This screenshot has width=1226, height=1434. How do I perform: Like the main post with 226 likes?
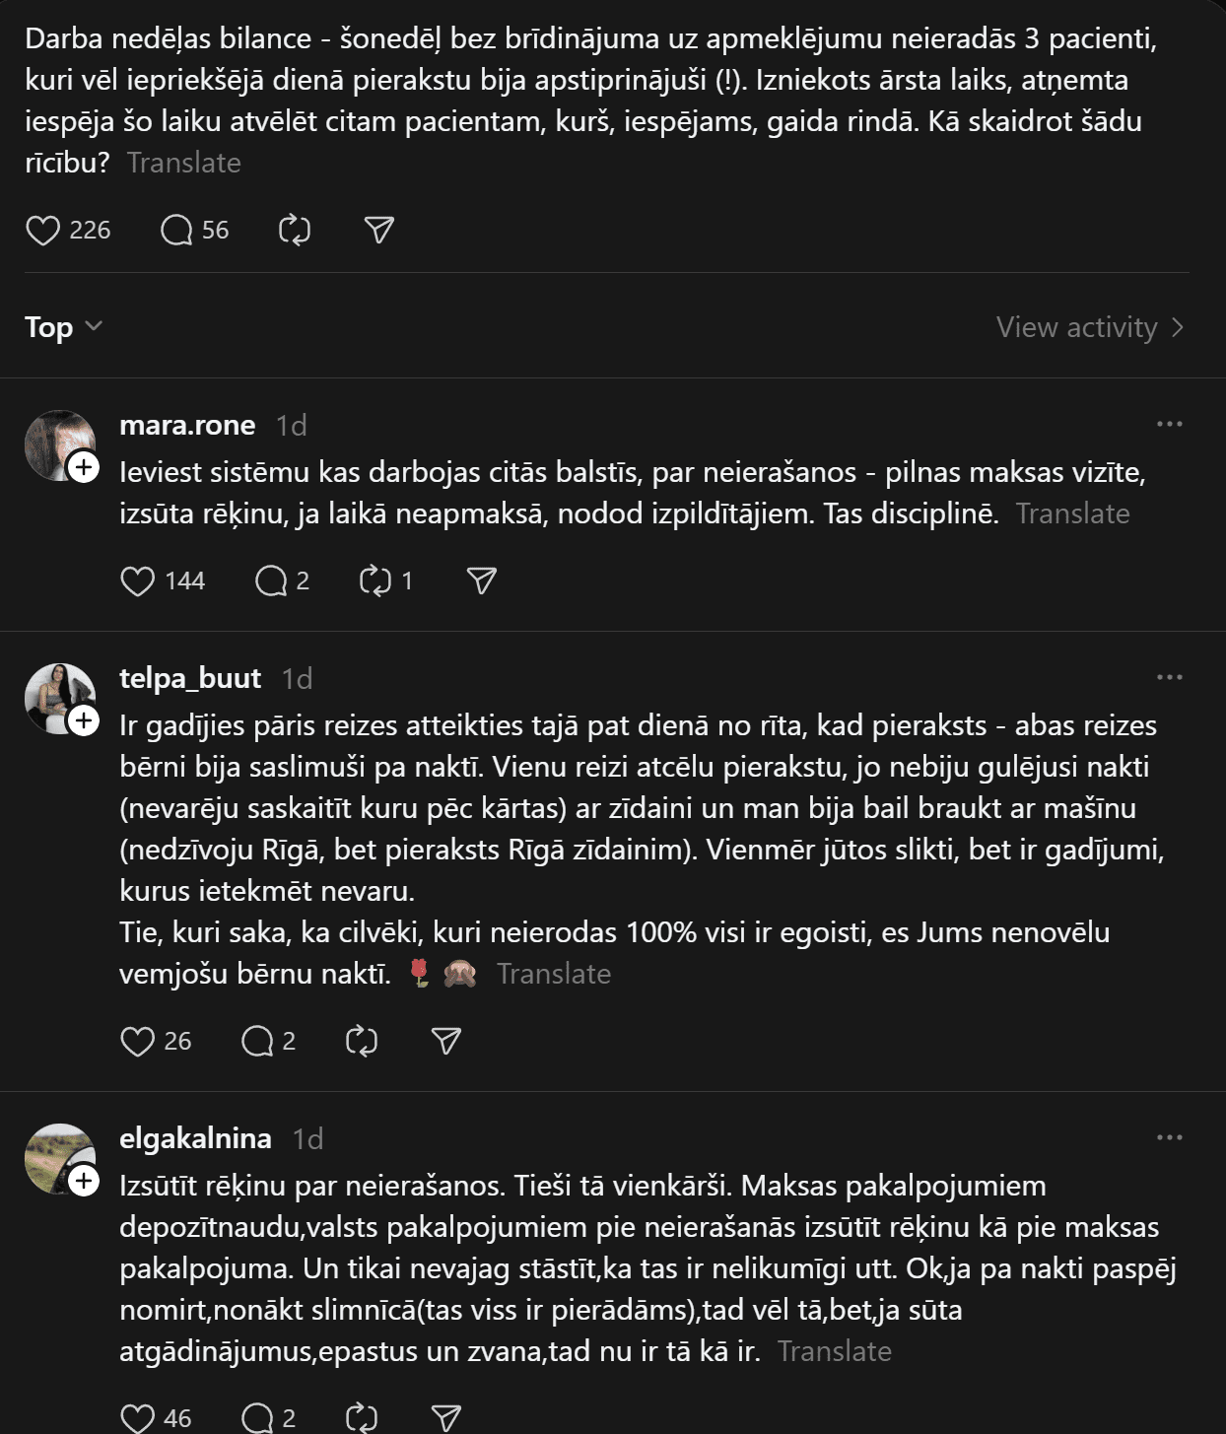click(x=43, y=231)
